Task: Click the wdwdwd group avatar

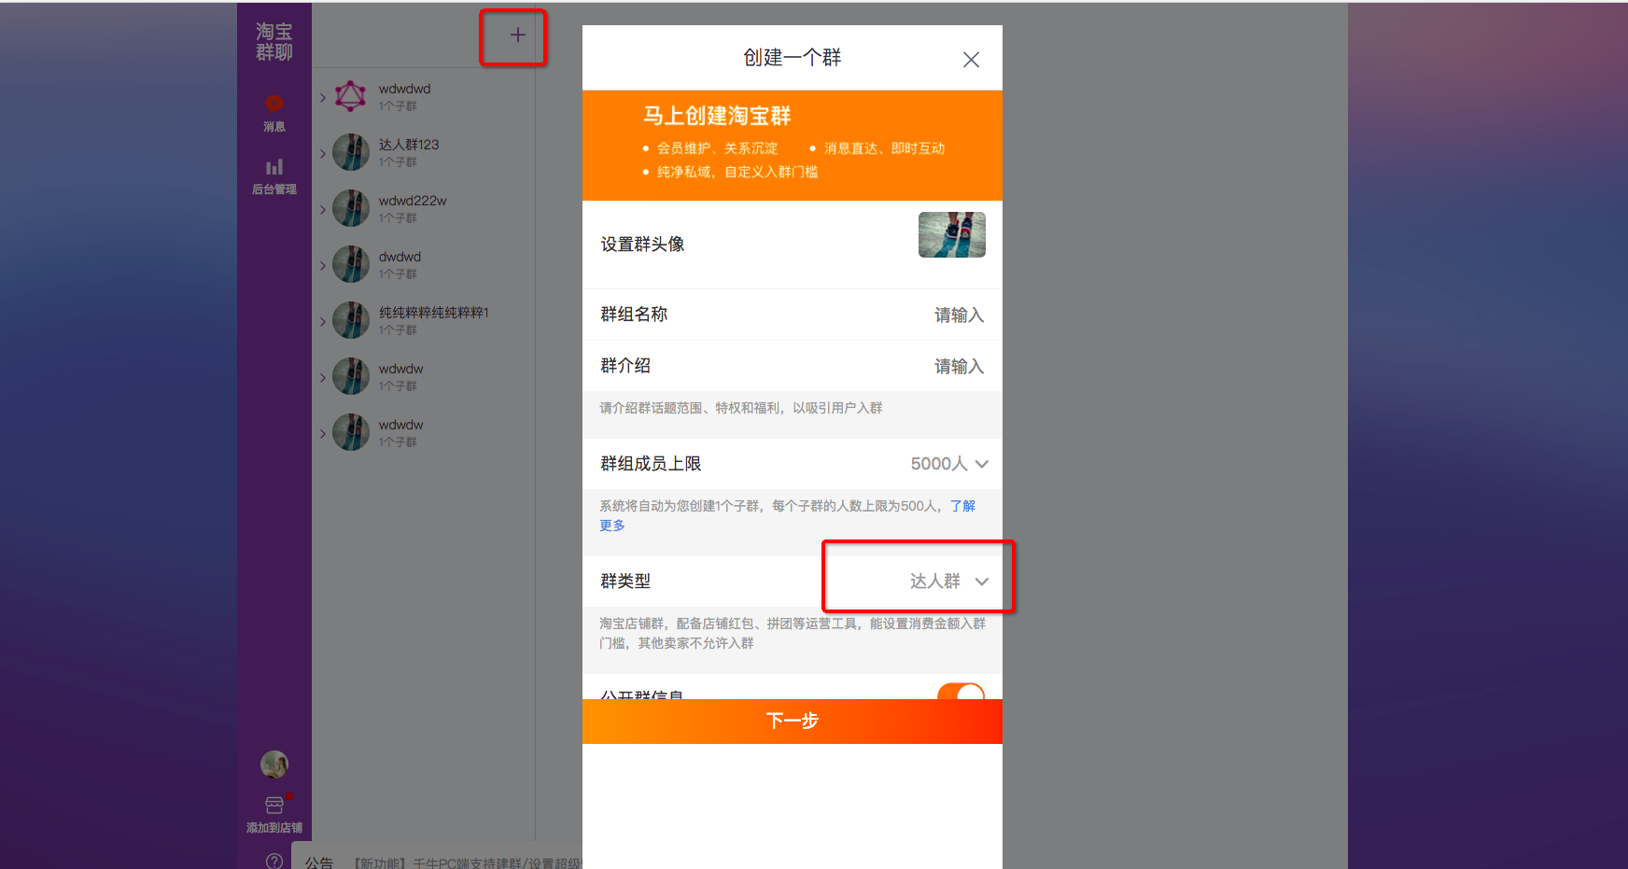Action: coord(351,96)
